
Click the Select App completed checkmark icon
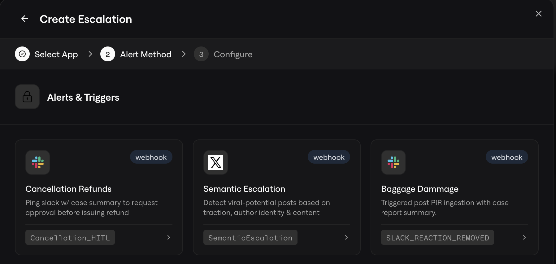pos(22,54)
